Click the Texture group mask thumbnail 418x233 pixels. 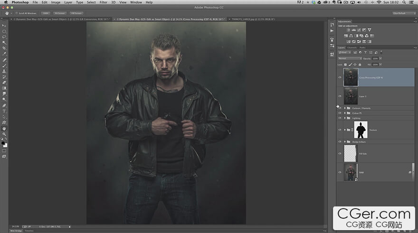[x=361, y=130]
